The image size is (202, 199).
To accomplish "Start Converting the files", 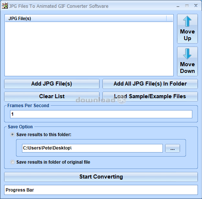I will pos(101,177).
